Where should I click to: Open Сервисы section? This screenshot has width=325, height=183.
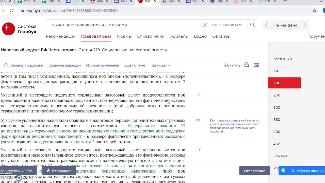[x=221, y=36]
